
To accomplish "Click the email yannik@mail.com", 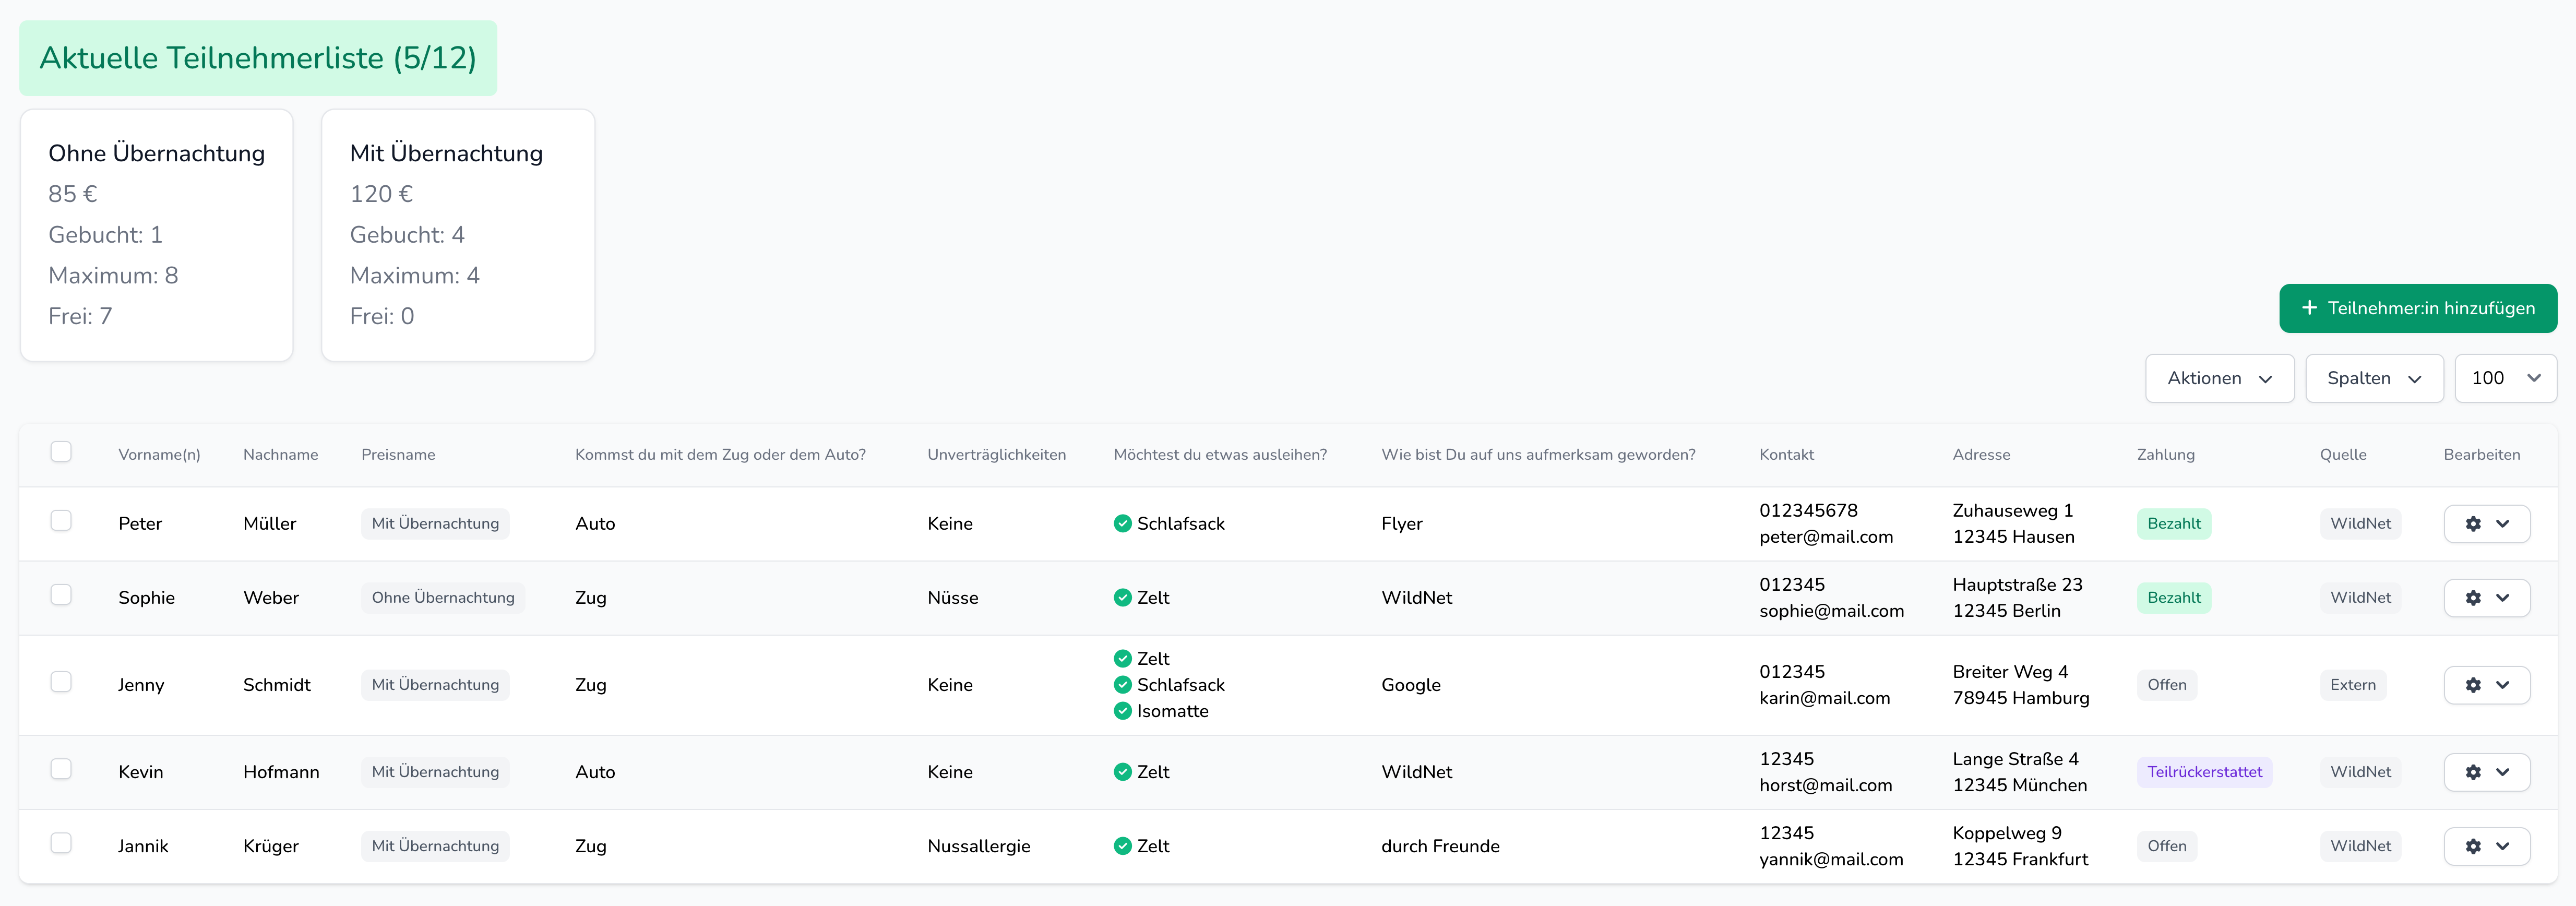I will point(1831,859).
